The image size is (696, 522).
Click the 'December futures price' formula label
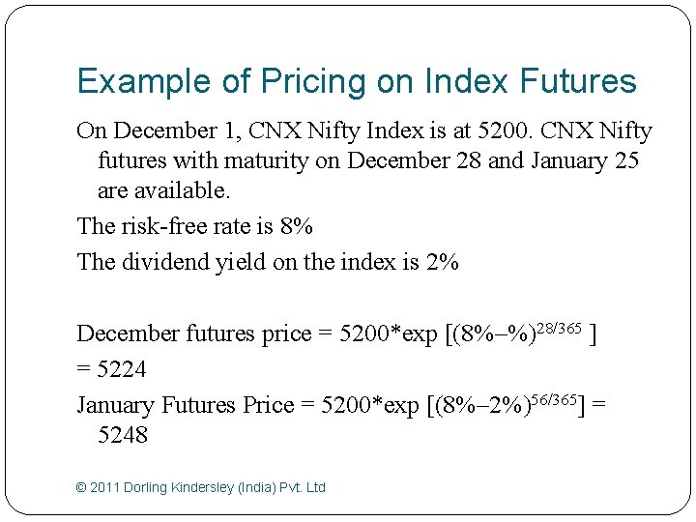coord(194,333)
